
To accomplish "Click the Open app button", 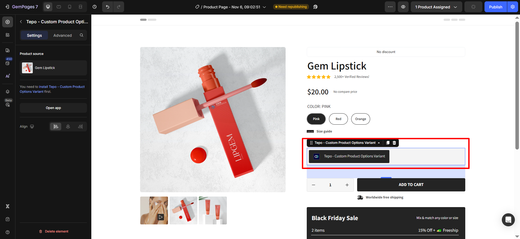I will point(53,108).
